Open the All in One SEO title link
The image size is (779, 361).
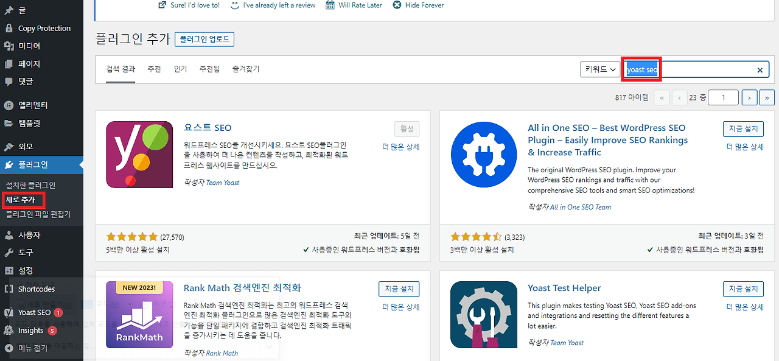pos(607,140)
